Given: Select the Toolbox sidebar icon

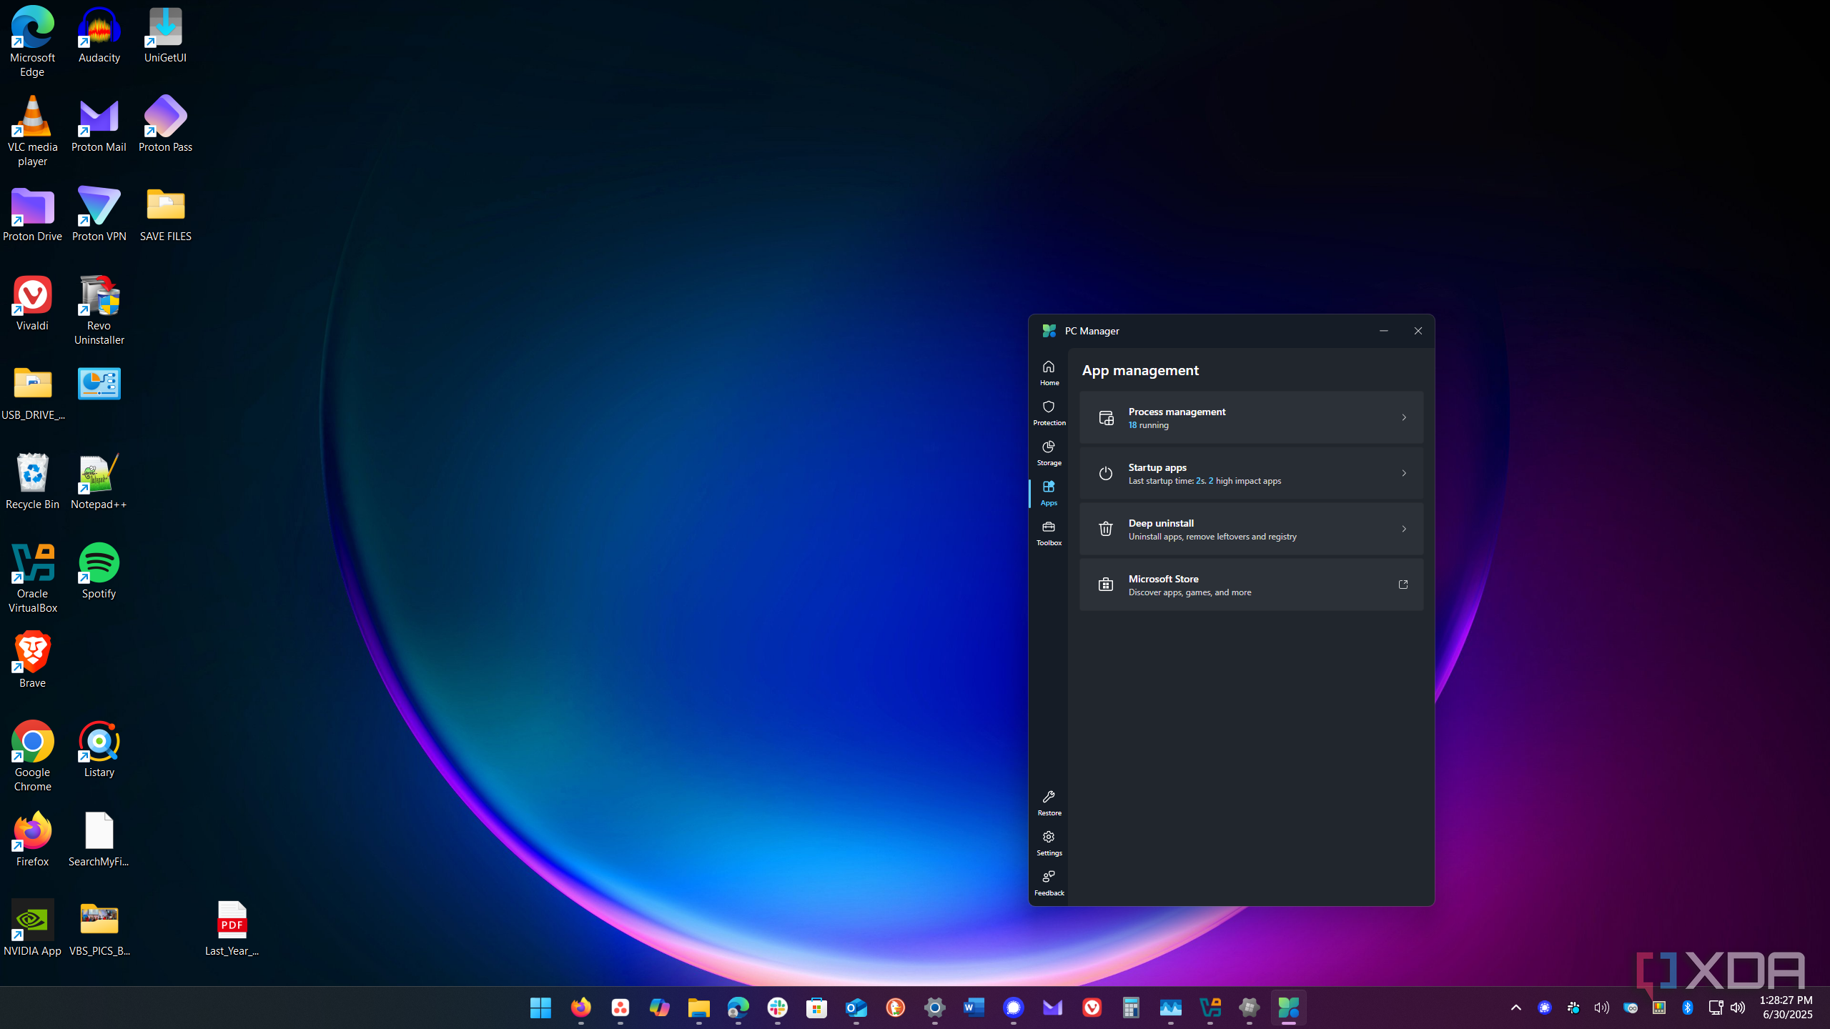Looking at the screenshot, I should click(1049, 532).
